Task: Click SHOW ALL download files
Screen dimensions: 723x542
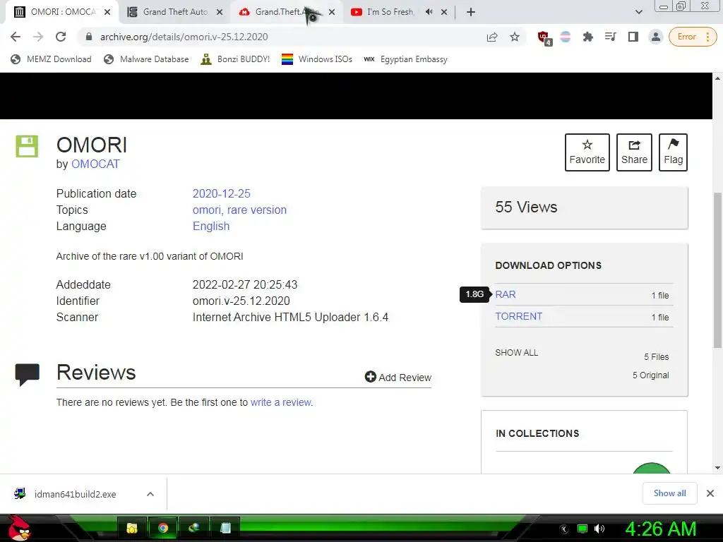Action: (x=516, y=353)
